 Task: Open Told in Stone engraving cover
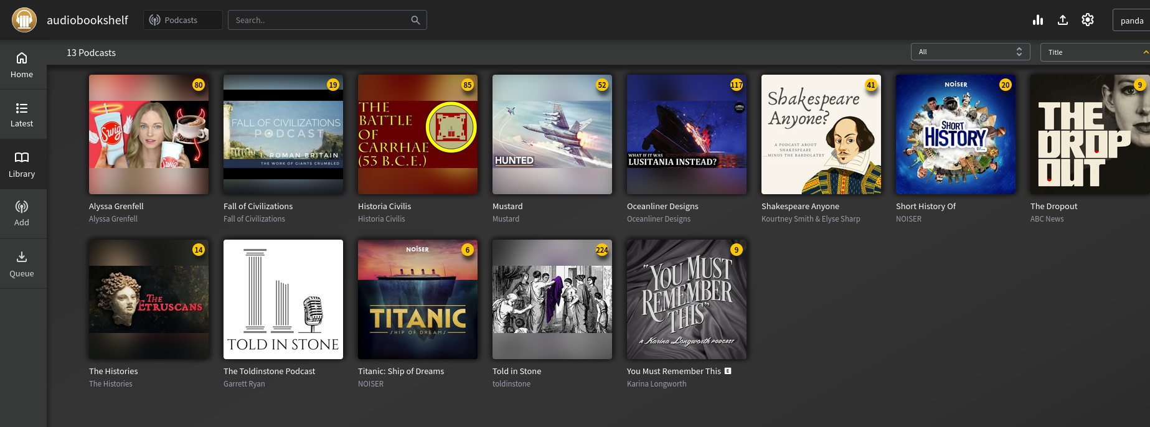tap(552, 299)
